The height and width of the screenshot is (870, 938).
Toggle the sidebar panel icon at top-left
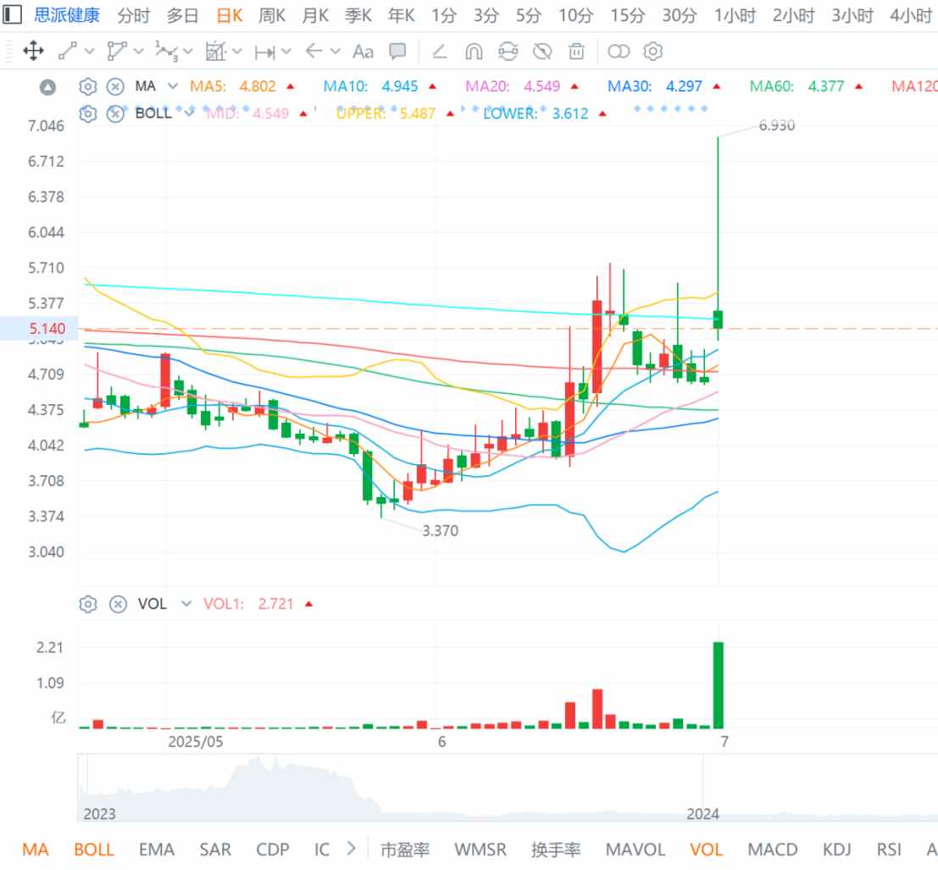point(13,14)
